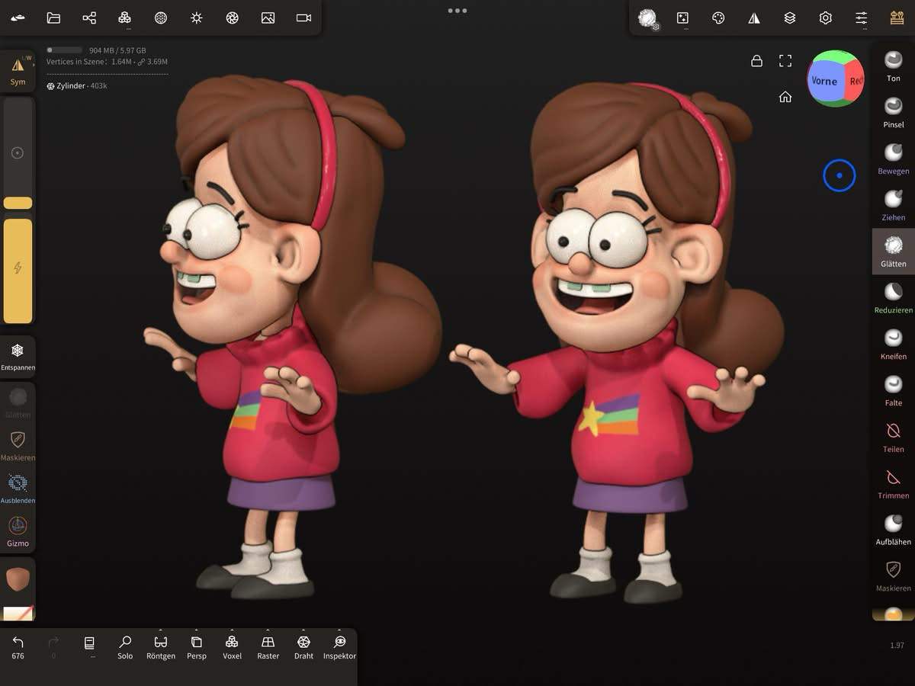Select the Kneifen tool
This screenshot has width=915, height=686.
(893, 344)
